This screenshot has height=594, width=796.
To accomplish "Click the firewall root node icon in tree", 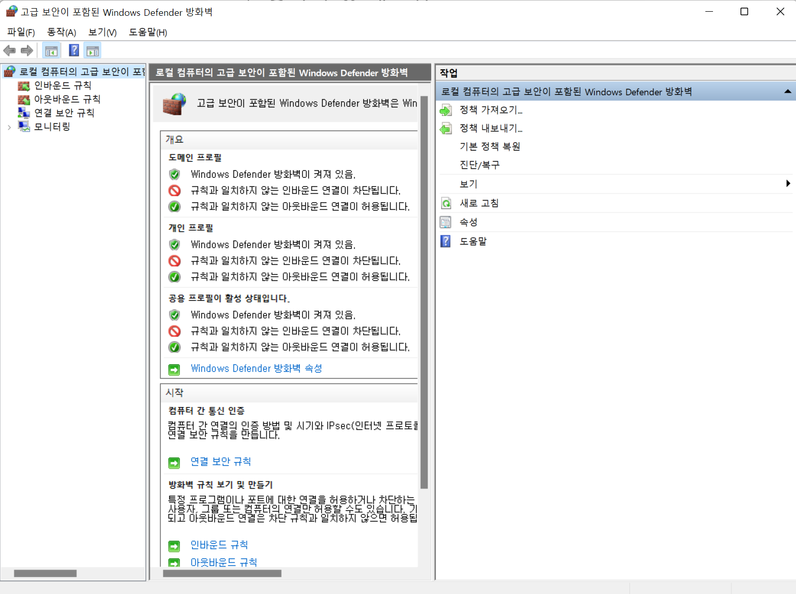I will point(10,72).
